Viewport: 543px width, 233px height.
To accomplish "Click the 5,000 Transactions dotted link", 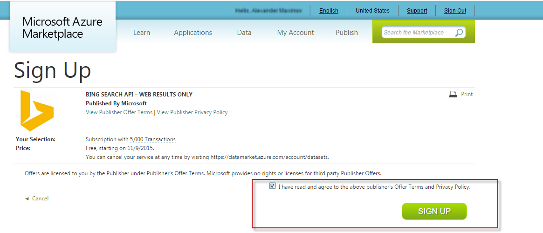I will pos(153,139).
